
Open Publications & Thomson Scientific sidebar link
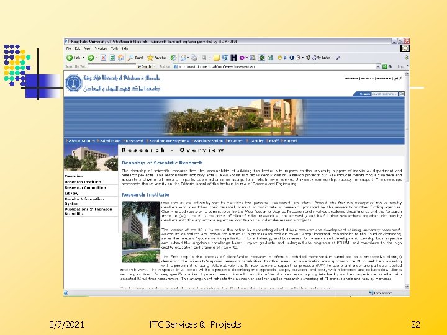[88, 211]
